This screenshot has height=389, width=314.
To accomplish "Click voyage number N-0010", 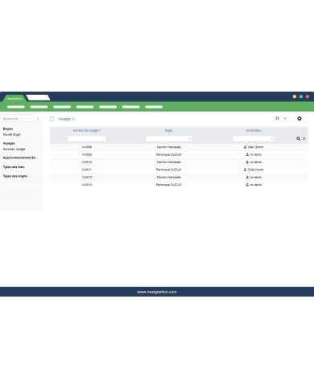I will tap(87, 162).
